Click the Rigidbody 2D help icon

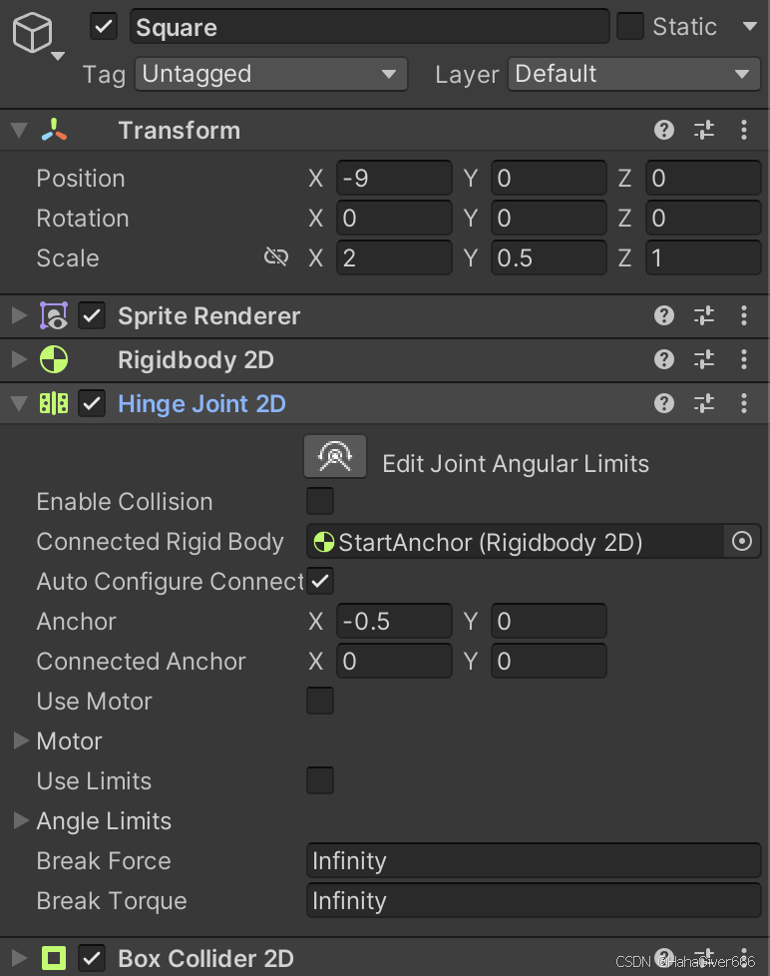[664, 359]
